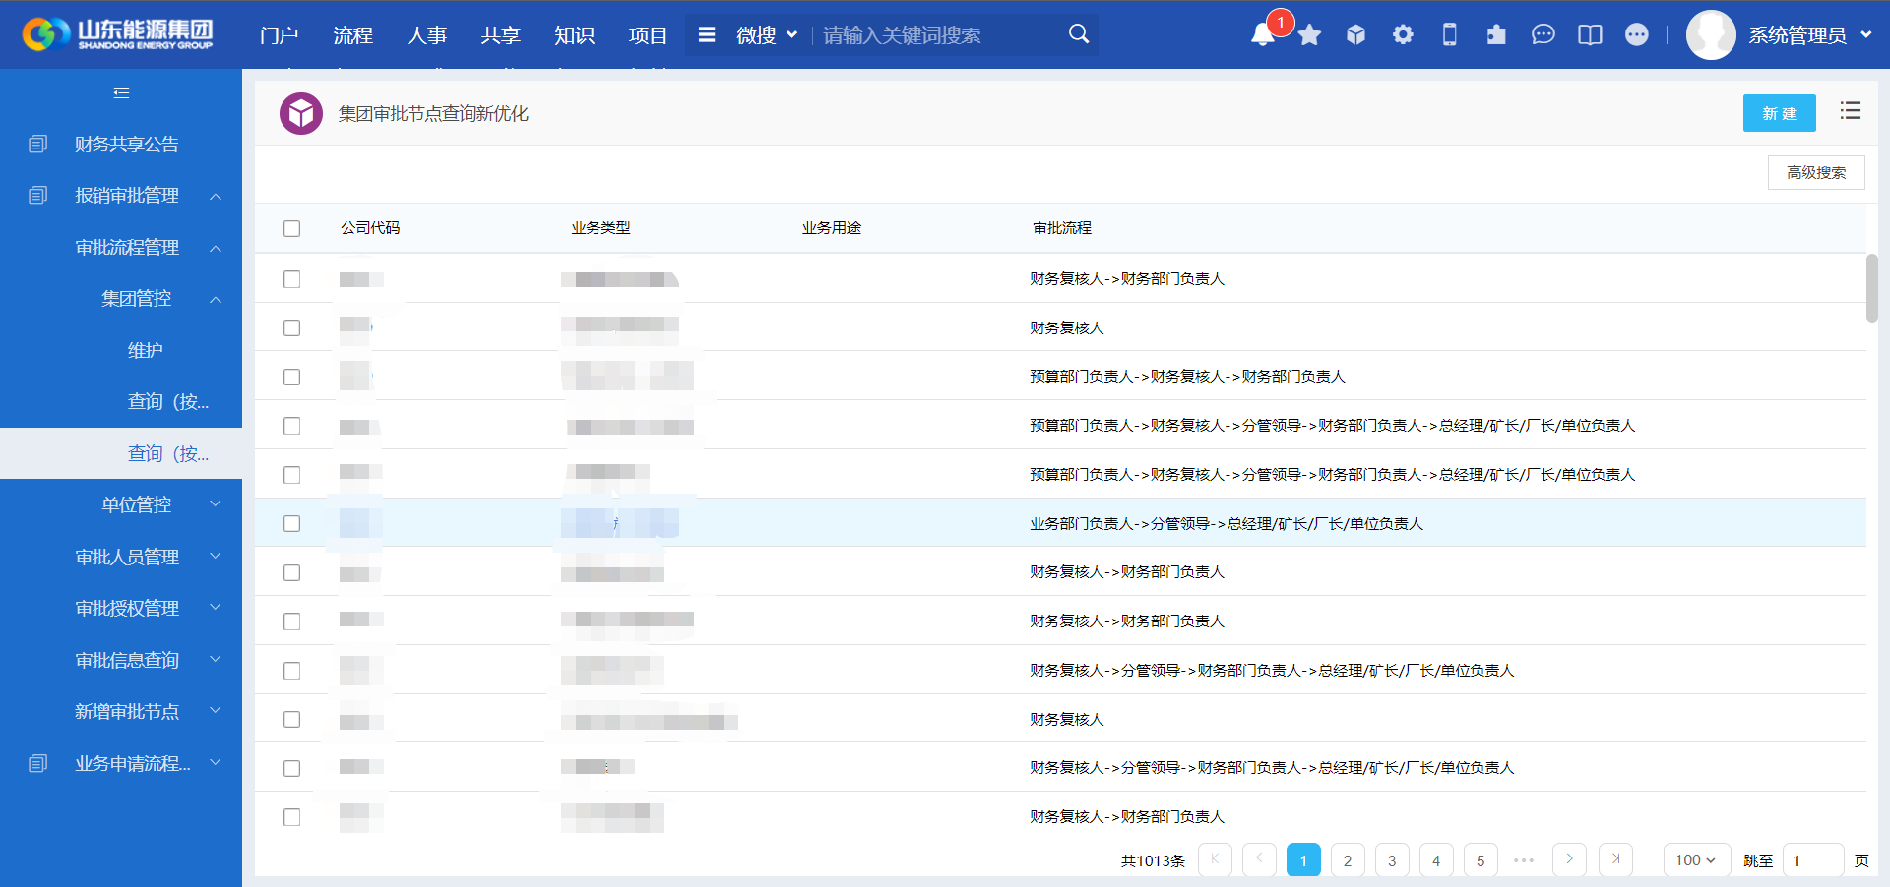
Task: Open the 微搜 search type dropdown
Action: 767,35
